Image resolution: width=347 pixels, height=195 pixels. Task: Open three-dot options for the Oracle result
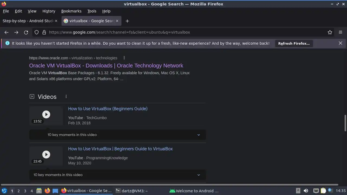[x=124, y=58]
